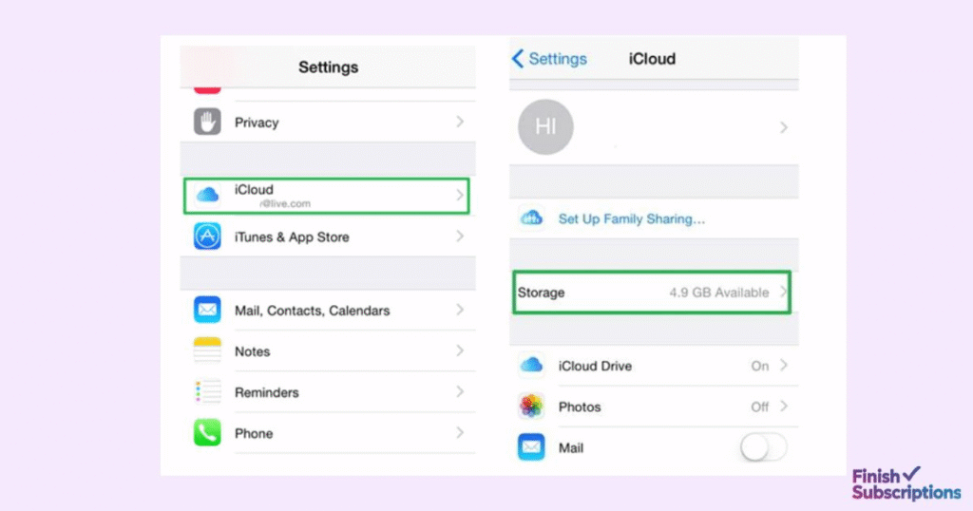Tap chevron on iTunes & App Store row
The image size is (973, 511).
[x=460, y=237]
